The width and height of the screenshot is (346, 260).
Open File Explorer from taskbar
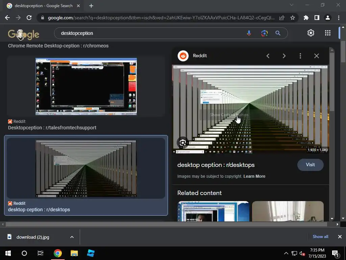tap(74, 253)
